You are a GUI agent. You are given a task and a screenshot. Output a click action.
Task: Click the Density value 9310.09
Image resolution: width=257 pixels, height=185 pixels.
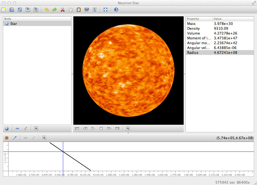(x=221, y=28)
